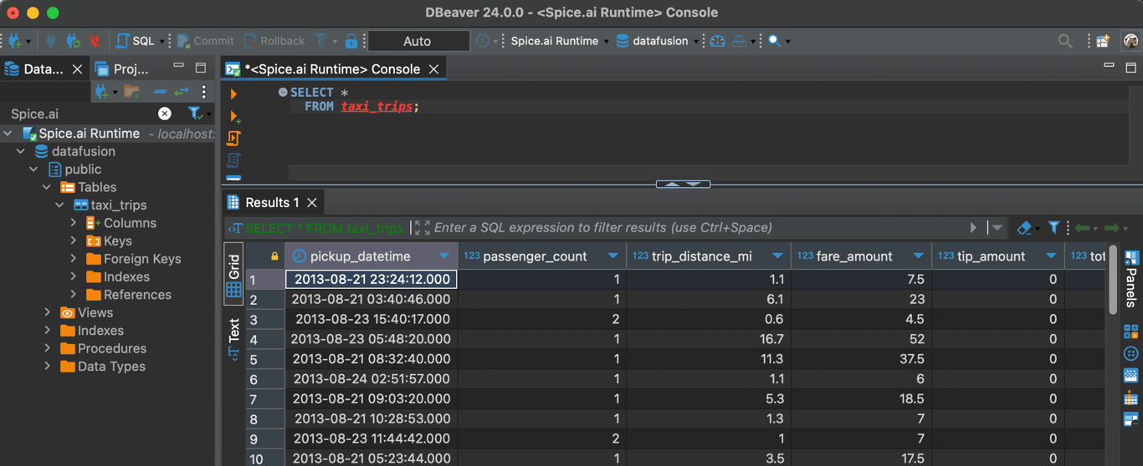Viewport: 1143px width, 466px height.
Task: Clear the Spice.ai navigator filter text
Action: click(x=165, y=114)
